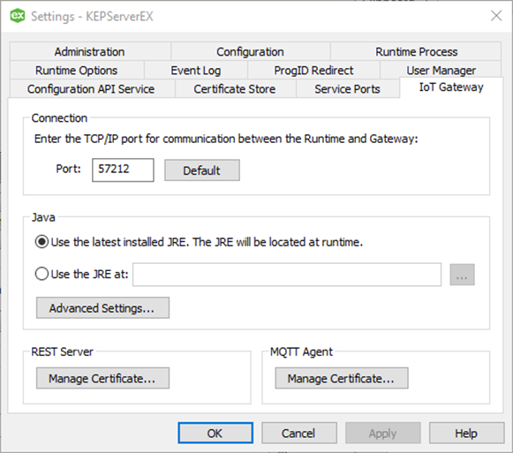The height and width of the screenshot is (453, 513).
Task: Click the Apply button
Action: pyautogui.click(x=383, y=433)
